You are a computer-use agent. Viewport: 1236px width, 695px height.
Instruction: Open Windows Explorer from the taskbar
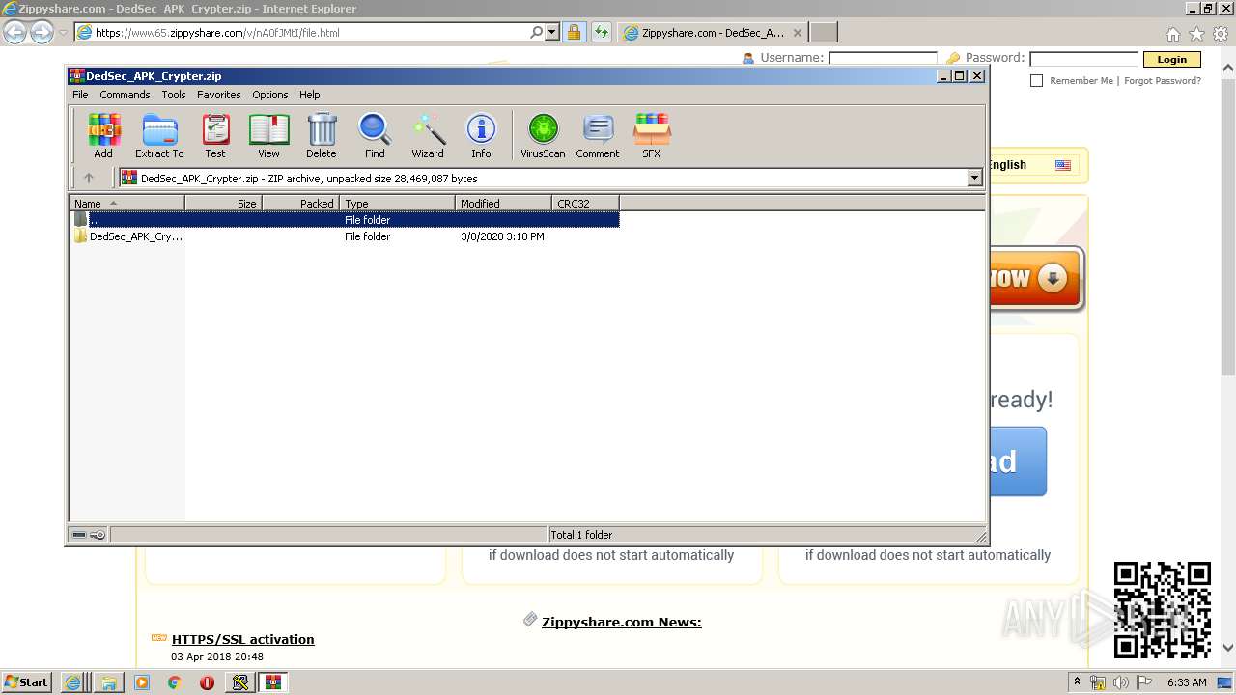coord(109,682)
